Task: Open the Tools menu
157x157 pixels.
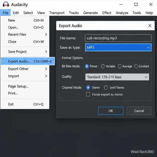Action: click(x=137, y=13)
